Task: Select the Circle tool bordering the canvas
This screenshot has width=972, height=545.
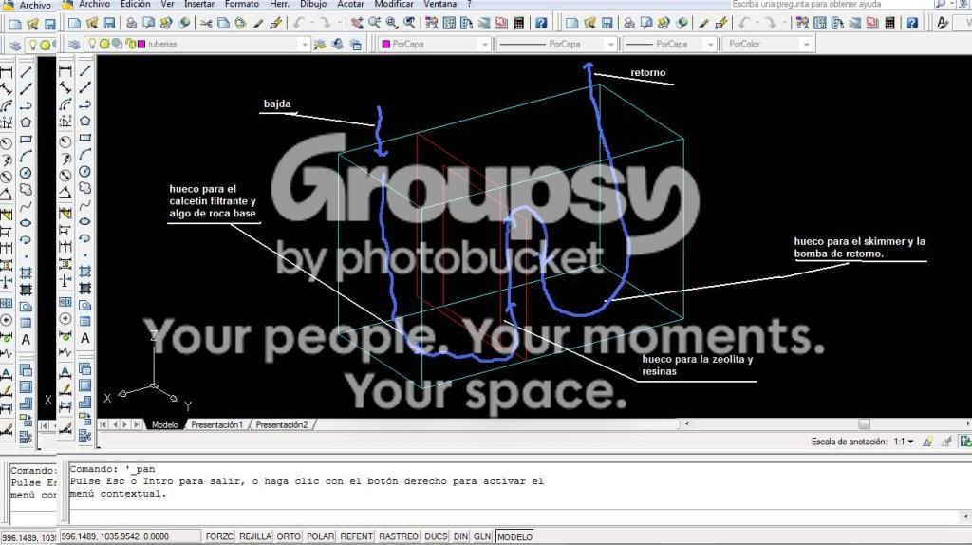Action: click(84, 171)
